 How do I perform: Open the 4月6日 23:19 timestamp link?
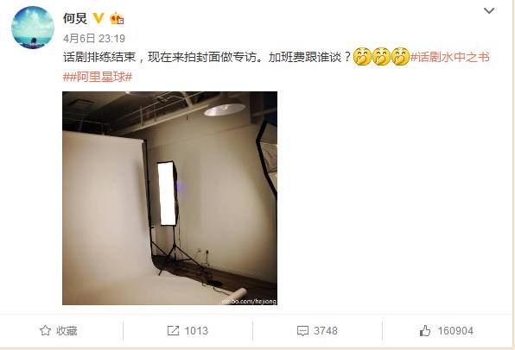tap(94, 39)
